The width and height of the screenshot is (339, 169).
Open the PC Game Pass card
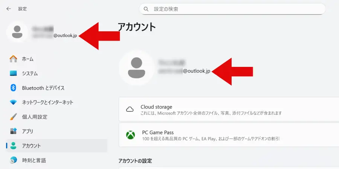(x=229, y=135)
